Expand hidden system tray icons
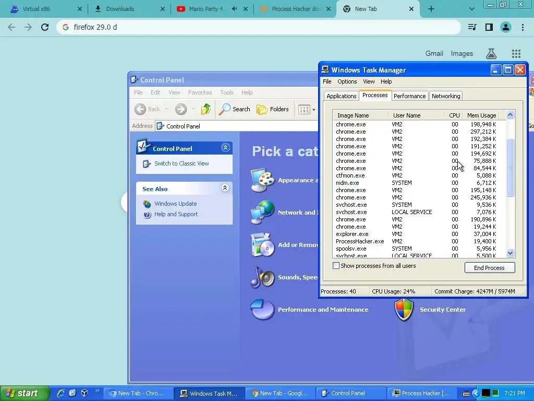Screen dimensions: 534x401 click(476, 393)
